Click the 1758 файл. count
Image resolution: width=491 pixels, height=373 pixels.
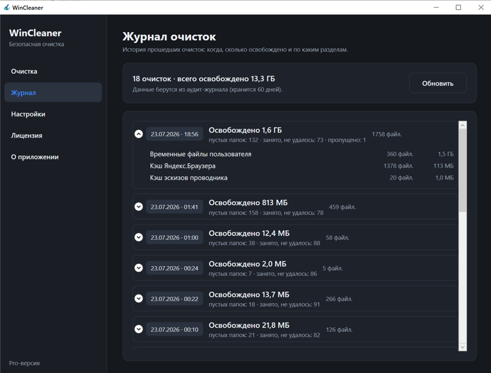[x=387, y=134]
